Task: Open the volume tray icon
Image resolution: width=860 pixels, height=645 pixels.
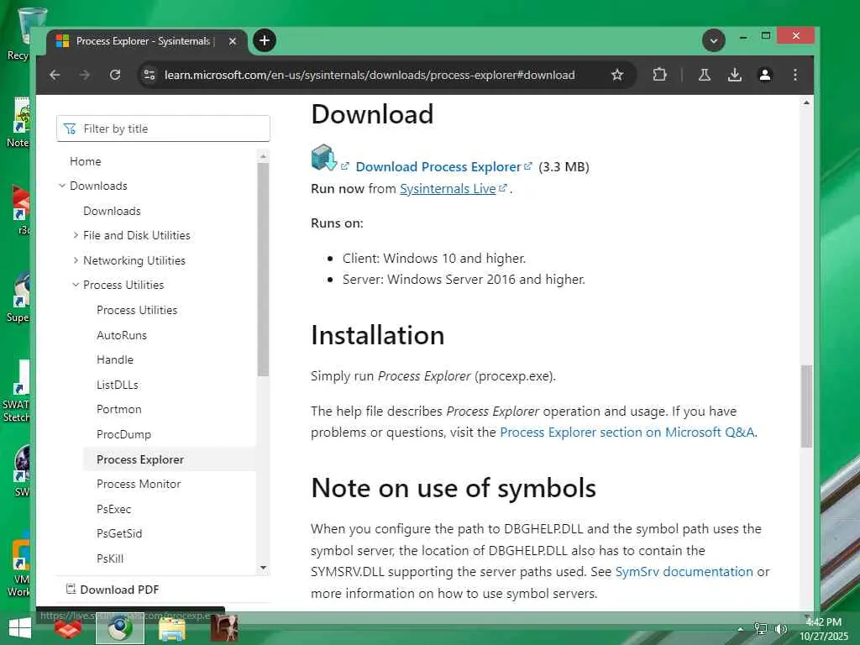Action: (781, 629)
